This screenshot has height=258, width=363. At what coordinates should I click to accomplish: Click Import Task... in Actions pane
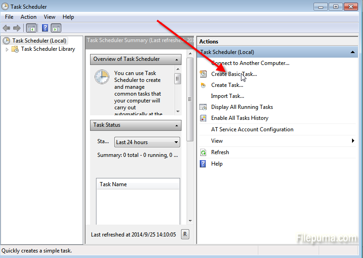pyautogui.click(x=227, y=96)
